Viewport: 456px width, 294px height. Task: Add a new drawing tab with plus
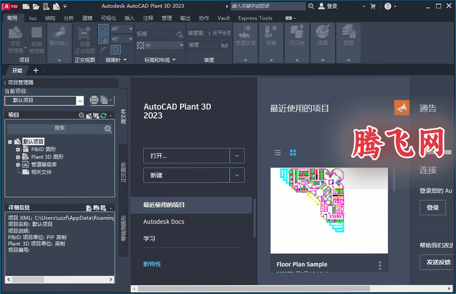pyautogui.click(x=36, y=70)
